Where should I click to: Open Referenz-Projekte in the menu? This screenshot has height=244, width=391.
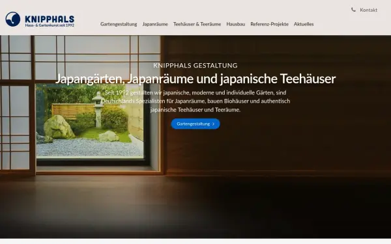click(269, 24)
